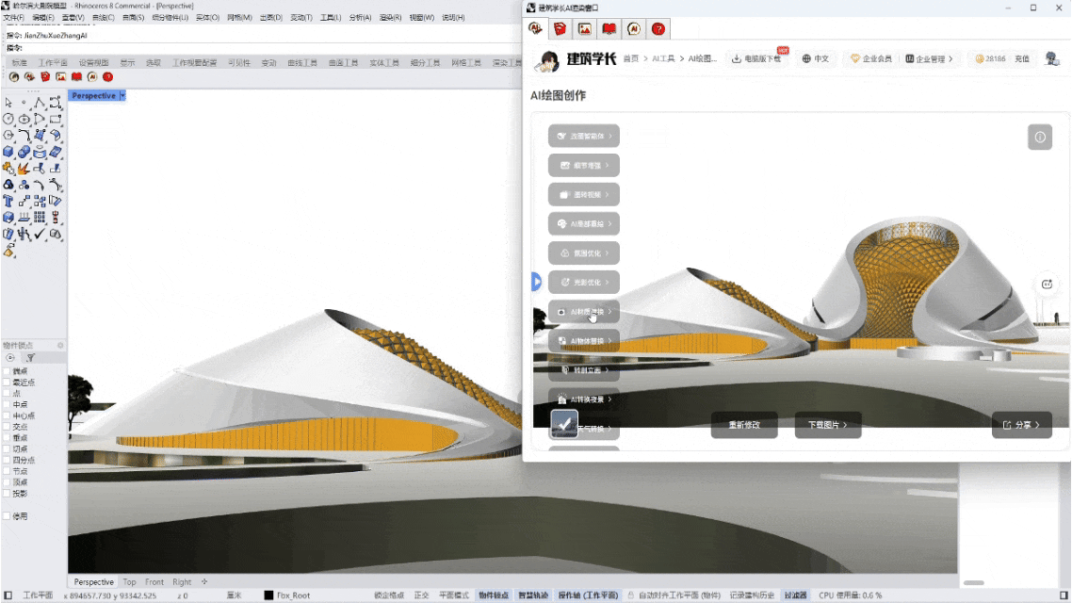The width and height of the screenshot is (1072, 603).
Task: Switch to the Front viewport tab
Action: [154, 582]
